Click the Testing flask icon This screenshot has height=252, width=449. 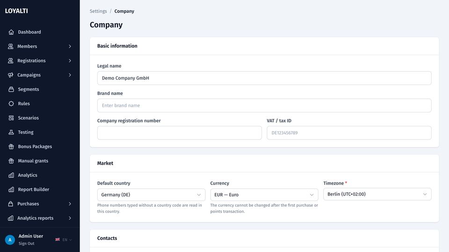11,132
